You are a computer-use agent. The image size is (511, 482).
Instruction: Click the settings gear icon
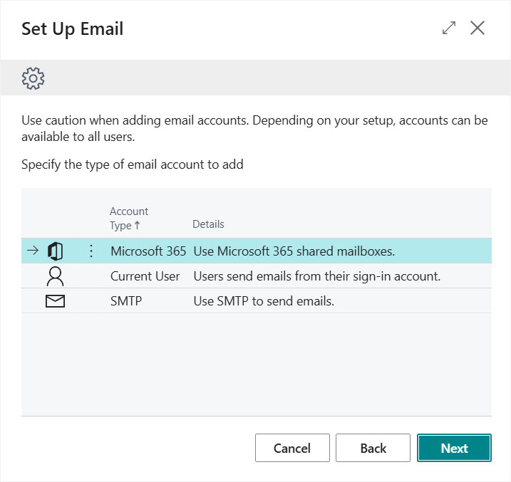coord(33,78)
